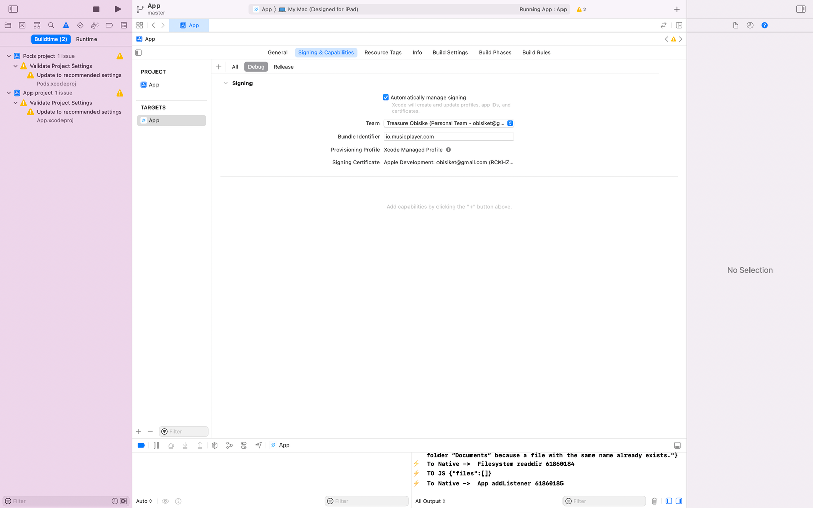Screen dimensions: 813x508
Task: Open the Debug navigator spray icon
Action: (x=95, y=25)
